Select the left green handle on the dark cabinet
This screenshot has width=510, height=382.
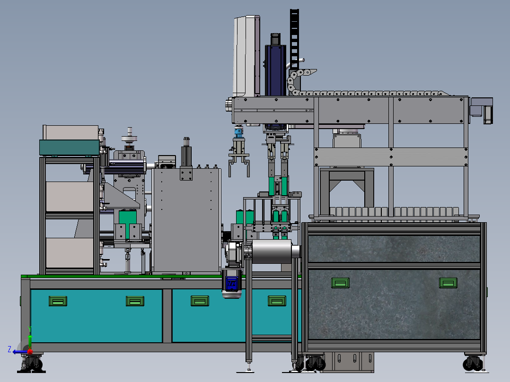click(340, 283)
